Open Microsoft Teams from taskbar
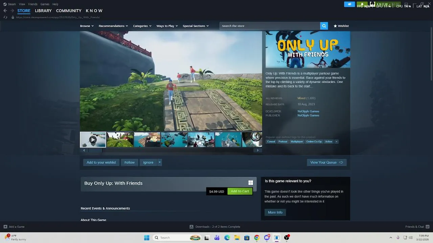Screen dimensions: 433x243 [217, 238]
